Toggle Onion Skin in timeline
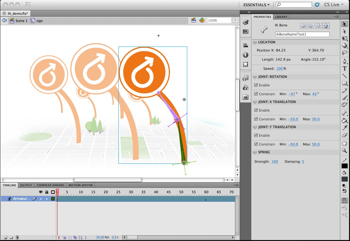 (64, 238)
